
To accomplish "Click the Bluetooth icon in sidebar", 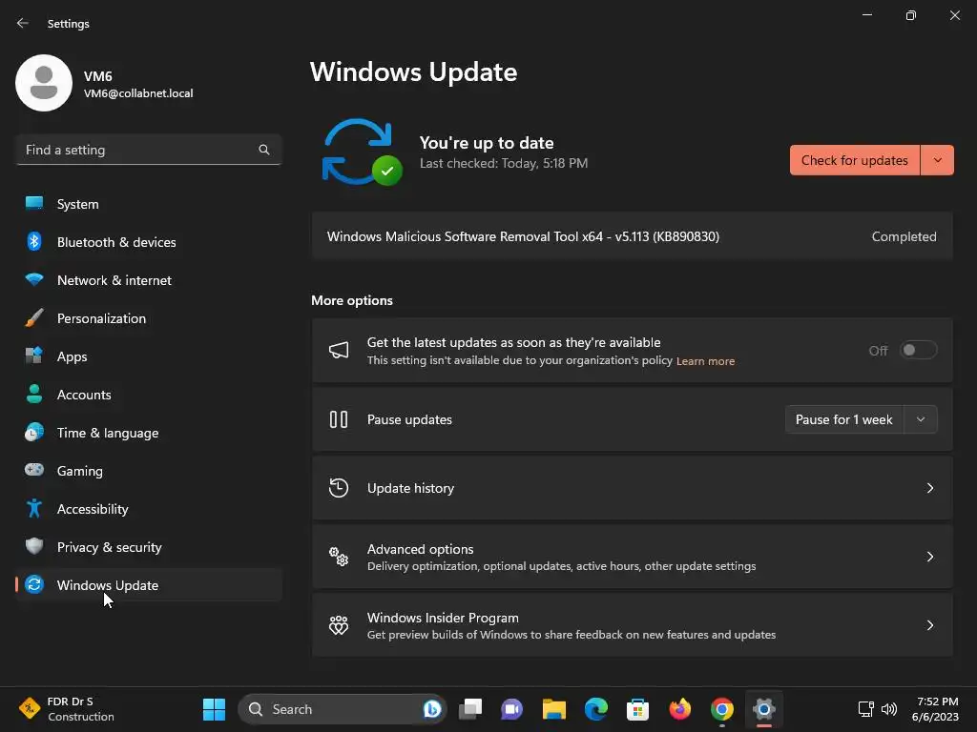I will point(34,241).
